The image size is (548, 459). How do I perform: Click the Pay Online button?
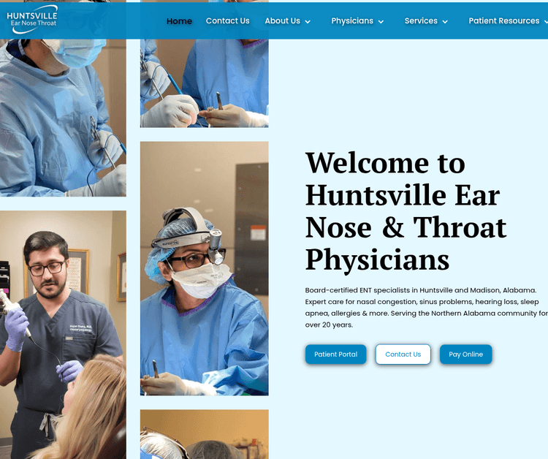[x=465, y=354]
